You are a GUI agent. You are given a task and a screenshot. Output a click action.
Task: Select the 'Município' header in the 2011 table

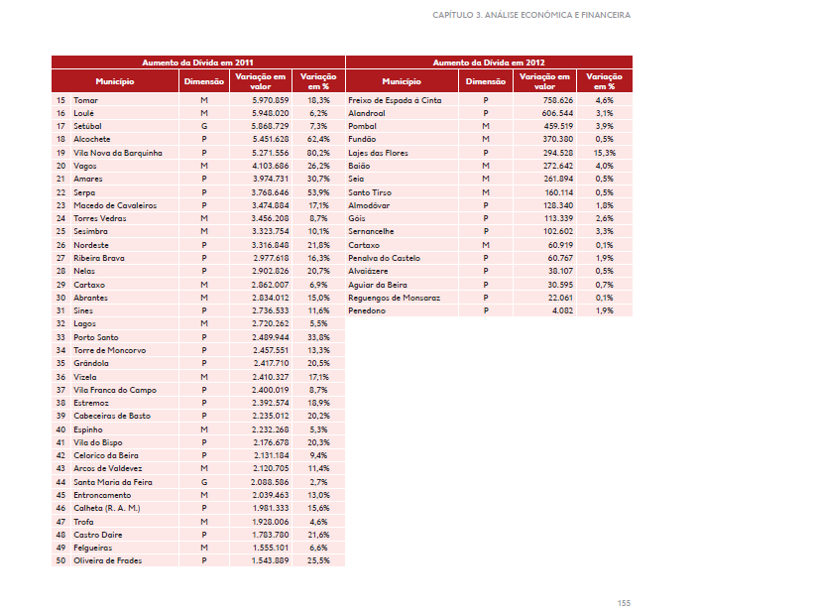point(115,80)
